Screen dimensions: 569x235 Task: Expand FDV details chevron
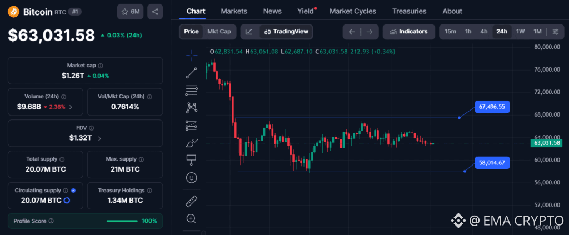point(99,138)
